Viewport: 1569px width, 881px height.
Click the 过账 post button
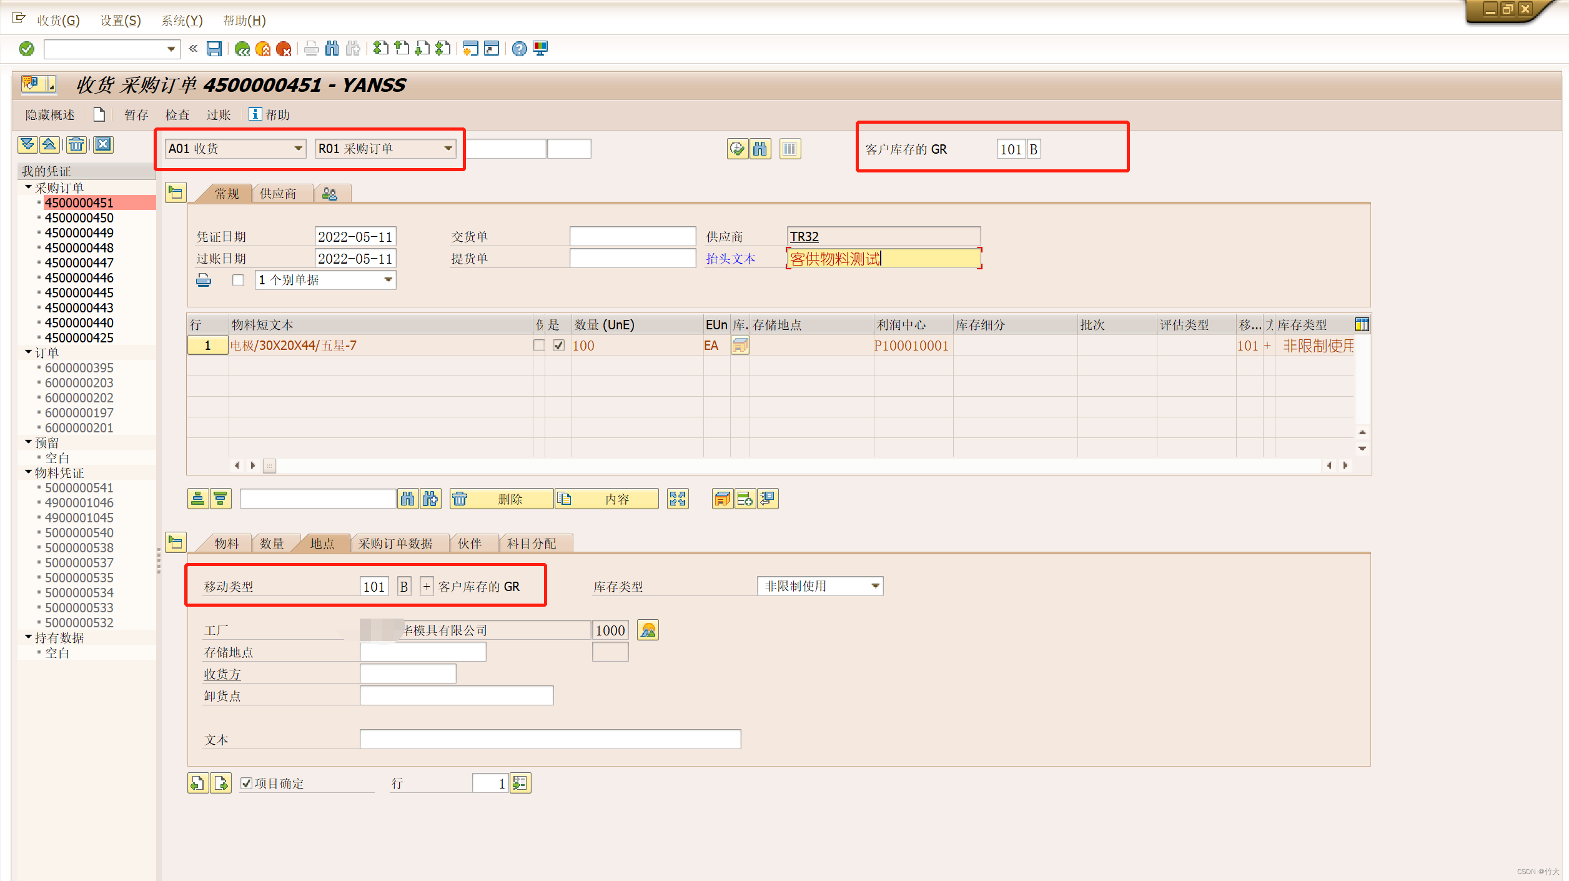coord(218,115)
